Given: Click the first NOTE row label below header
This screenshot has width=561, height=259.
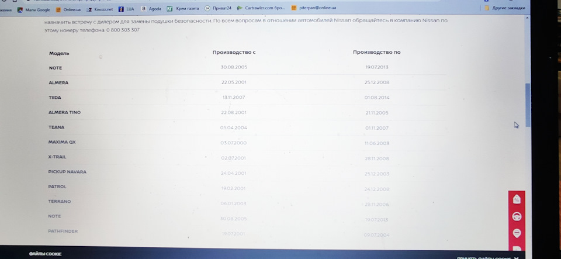Looking at the screenshot, I should (x=56, y=68).
